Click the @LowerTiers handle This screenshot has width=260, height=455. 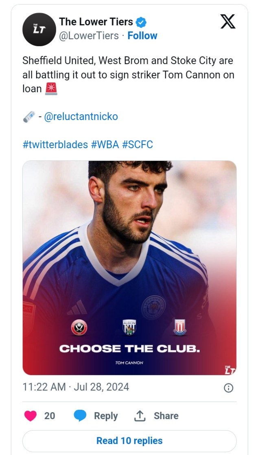(89, 36)
